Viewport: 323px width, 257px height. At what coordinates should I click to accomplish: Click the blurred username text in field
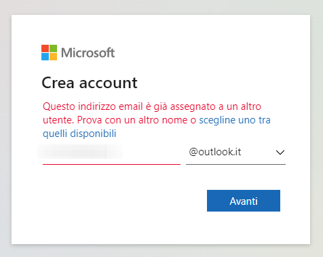click(80, 152)
